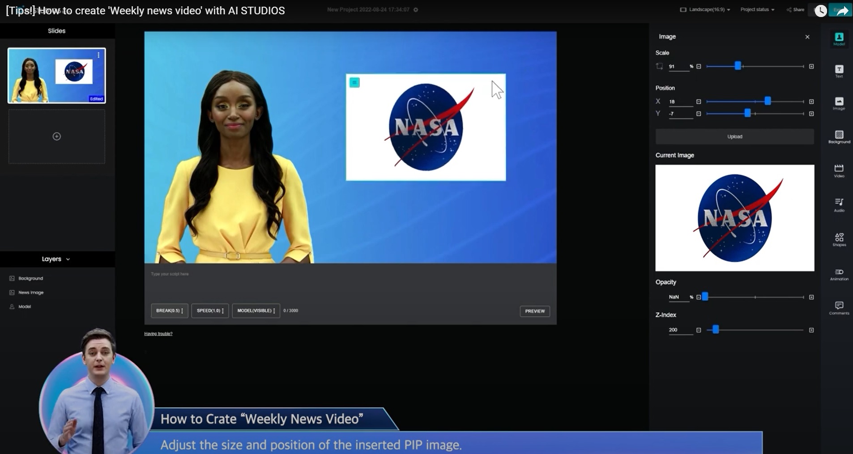Open the Project status dropdown

pos(757,9)
